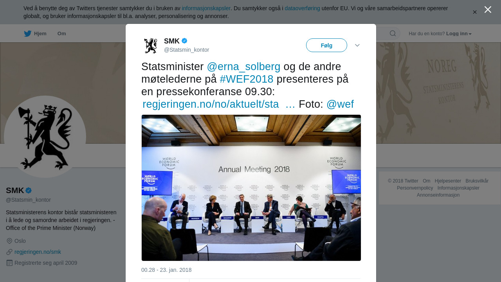Click the large SMK profile lion avatar
501x282 pixels.
pos(45,137)
